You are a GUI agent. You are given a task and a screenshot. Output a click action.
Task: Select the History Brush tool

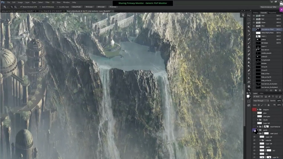249,51
